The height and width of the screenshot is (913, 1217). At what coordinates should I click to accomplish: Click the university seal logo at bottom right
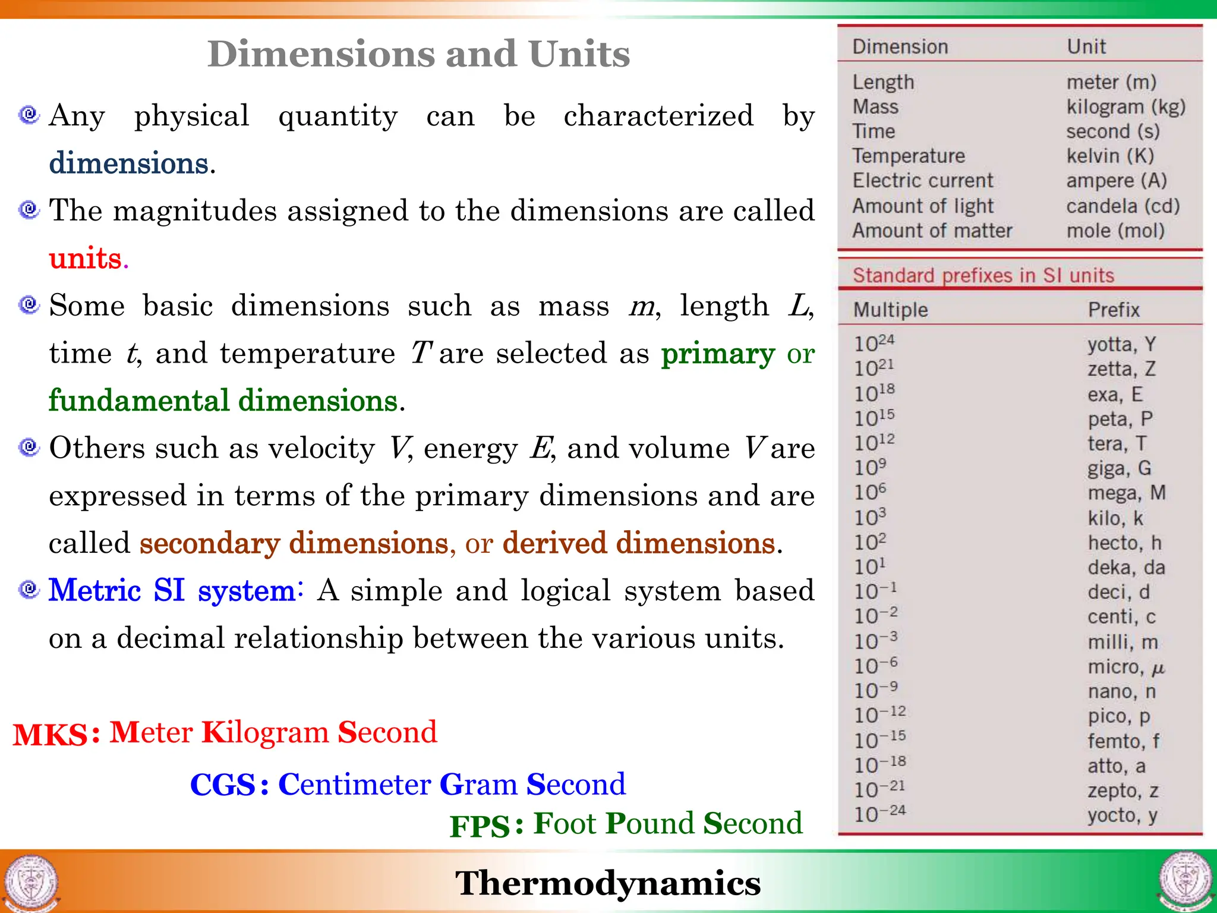click(1186, 881)
